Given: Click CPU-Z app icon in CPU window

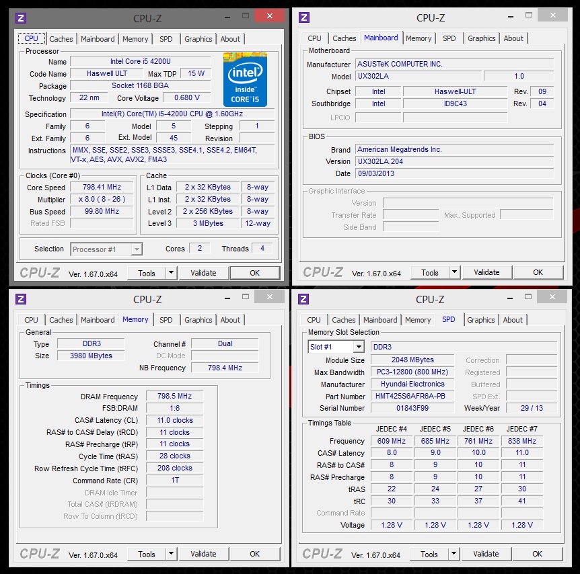Looking at the screenshot, I should tap(21, 18).
